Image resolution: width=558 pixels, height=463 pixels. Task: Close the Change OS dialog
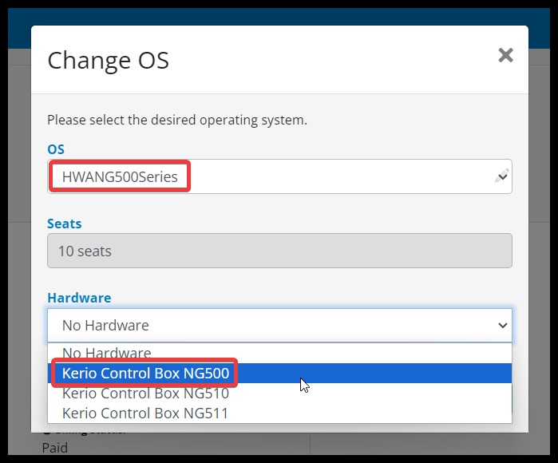pos(505,55)
